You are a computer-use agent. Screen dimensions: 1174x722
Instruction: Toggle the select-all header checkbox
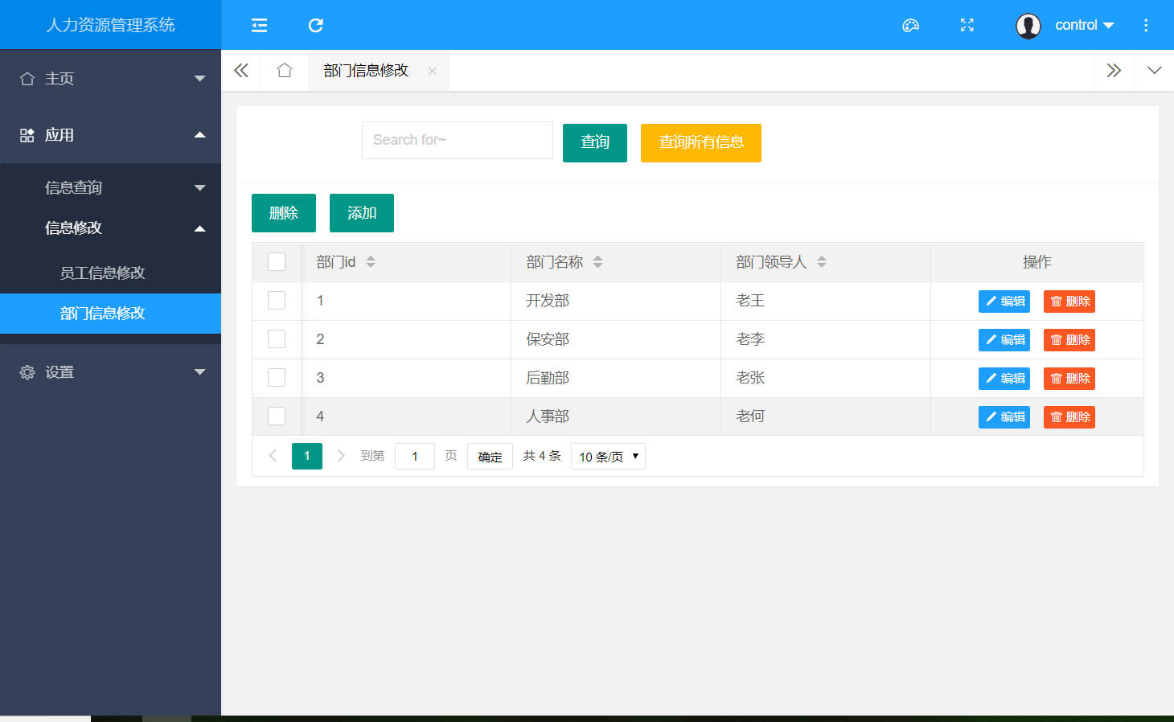277,261
